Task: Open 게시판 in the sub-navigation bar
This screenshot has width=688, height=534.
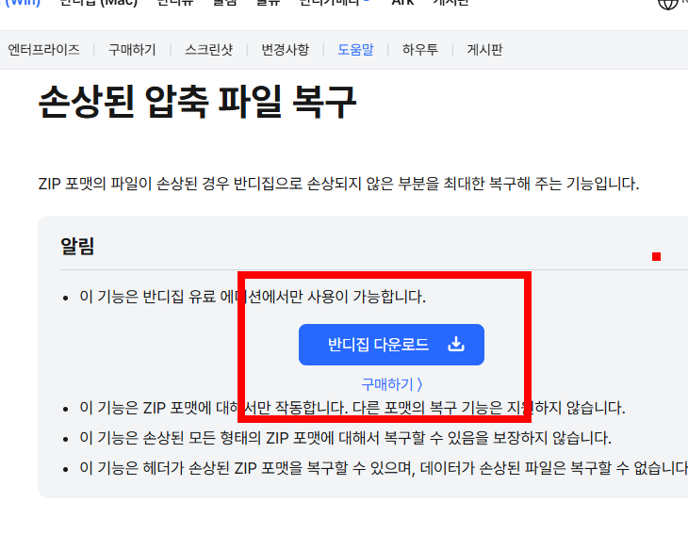Action: pos(484,50)
